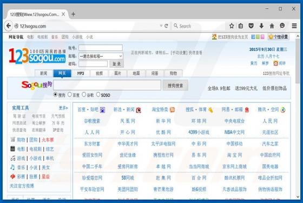303x203 pixels.
Task: Switch to the 视频 search tab
Action: 99,73
